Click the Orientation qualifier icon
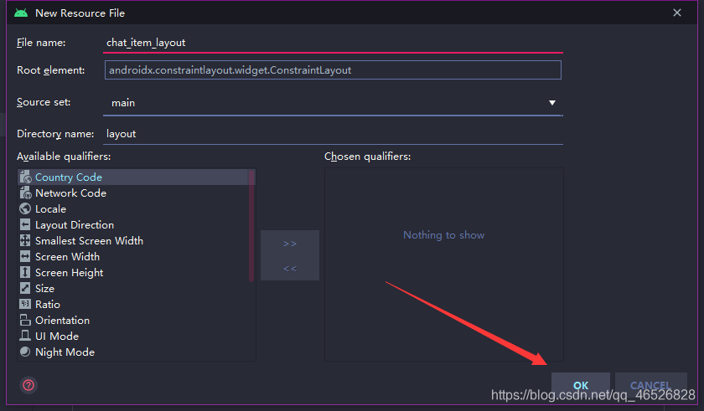The width and height of the screenshot is (704, 411). click(x=25, y=320)
